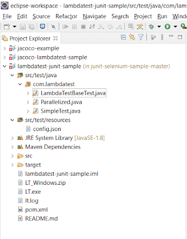This screenshot has height=239, width=187.
Task: Expand Parallelized.java node
Action: tap(28, 102)
